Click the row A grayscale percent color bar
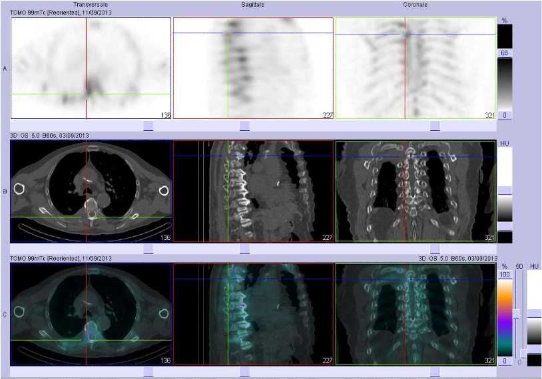The height and width of the screenshot is (379, 542). click(x=505, y=84)
